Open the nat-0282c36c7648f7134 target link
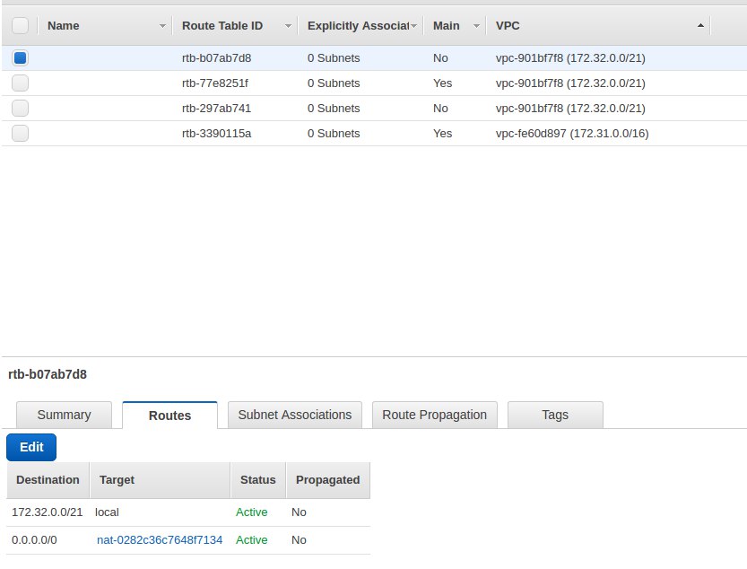 pyautogui.click(x=160, y=539)
